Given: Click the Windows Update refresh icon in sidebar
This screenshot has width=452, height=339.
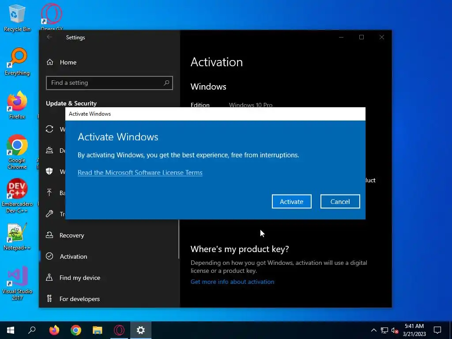Looking at the screenshot, I should [49, 129].
